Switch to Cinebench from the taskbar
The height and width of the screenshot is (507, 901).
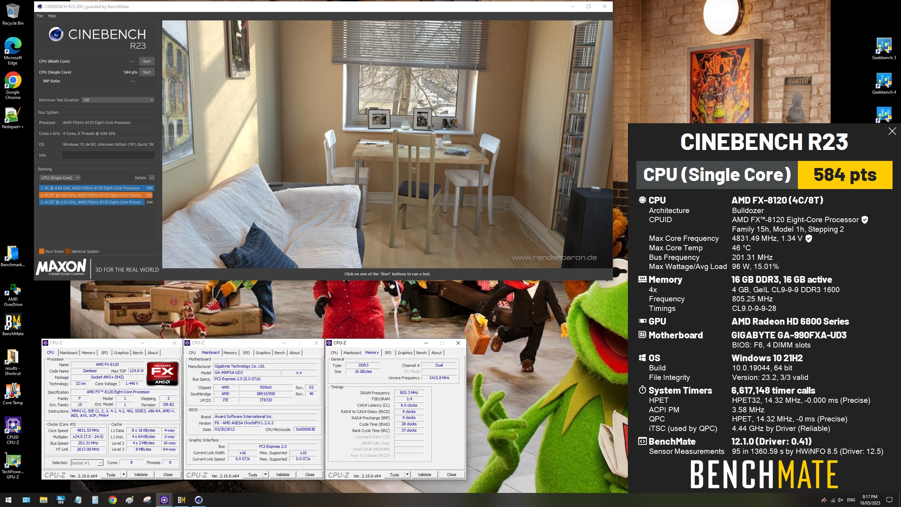click(x=199, y=500)
